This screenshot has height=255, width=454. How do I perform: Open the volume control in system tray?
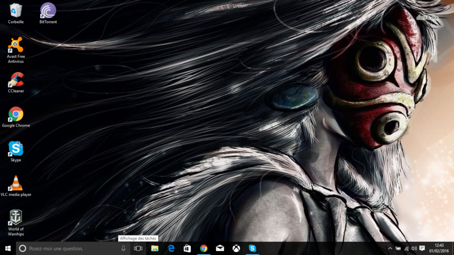click(414, 249)
